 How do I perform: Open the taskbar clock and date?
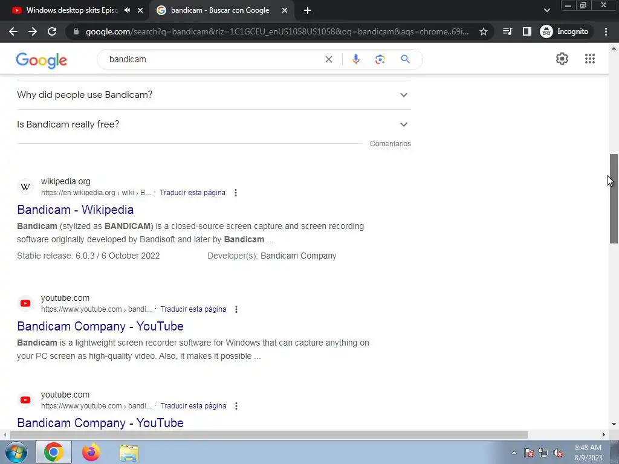tap(588, 453)
